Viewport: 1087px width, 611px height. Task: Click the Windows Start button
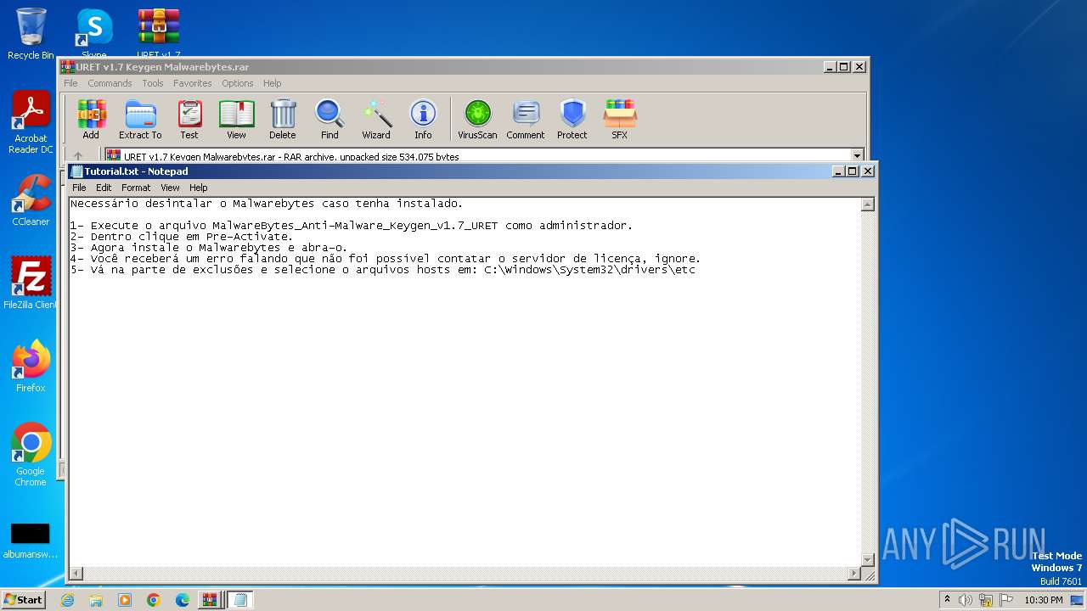pos(24,600)
